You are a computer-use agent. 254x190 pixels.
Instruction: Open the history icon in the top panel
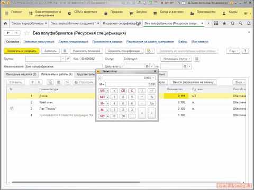pos(232,23)
